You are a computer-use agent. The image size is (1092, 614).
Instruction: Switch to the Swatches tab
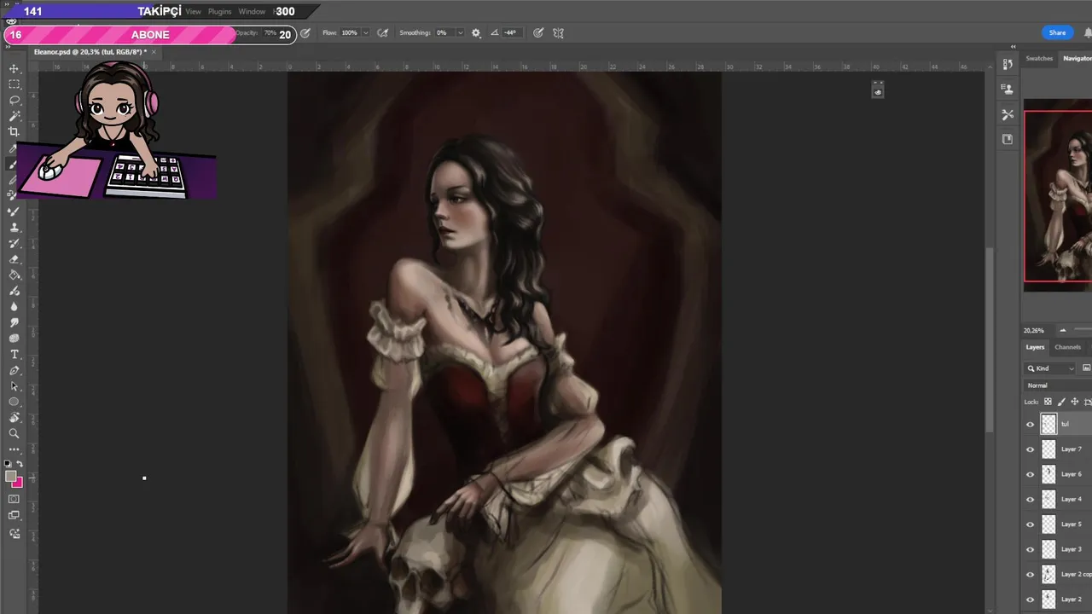(1039, 58)
